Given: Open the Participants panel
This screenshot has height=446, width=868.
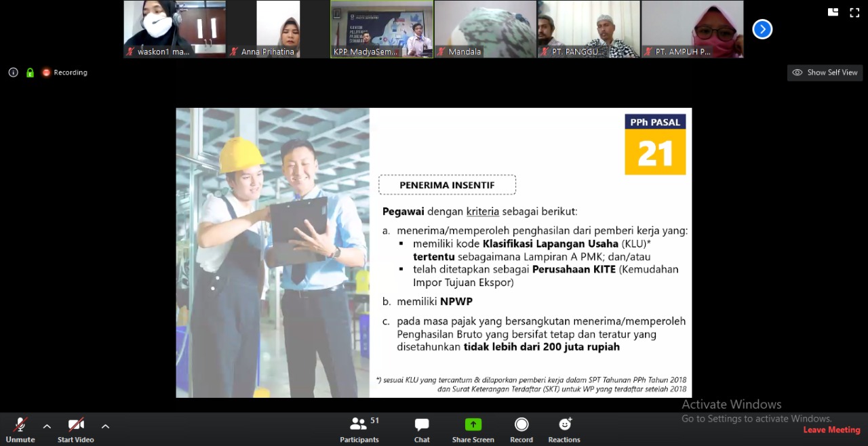Looking at the screenshot, I should pos(359,425).
